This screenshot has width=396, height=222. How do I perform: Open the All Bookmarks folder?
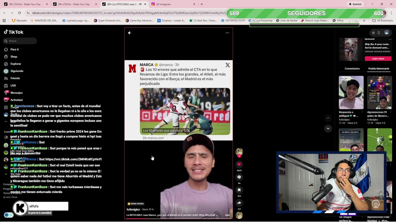(x=383, y=21)
